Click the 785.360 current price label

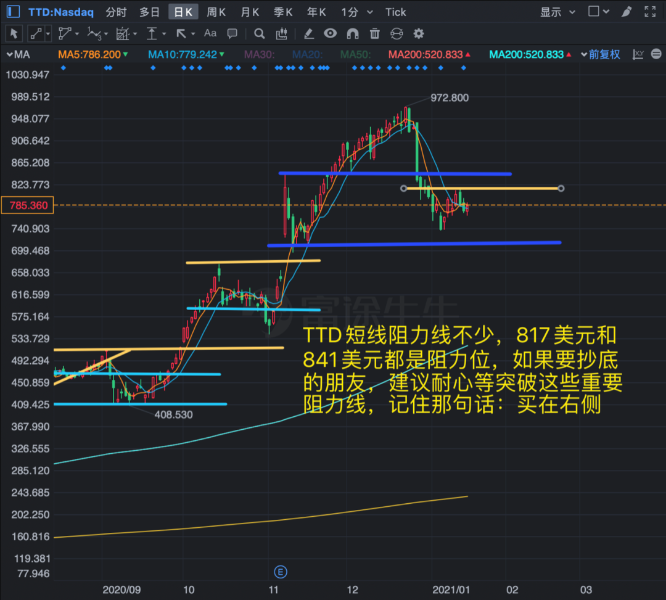[x=28, y=205]
